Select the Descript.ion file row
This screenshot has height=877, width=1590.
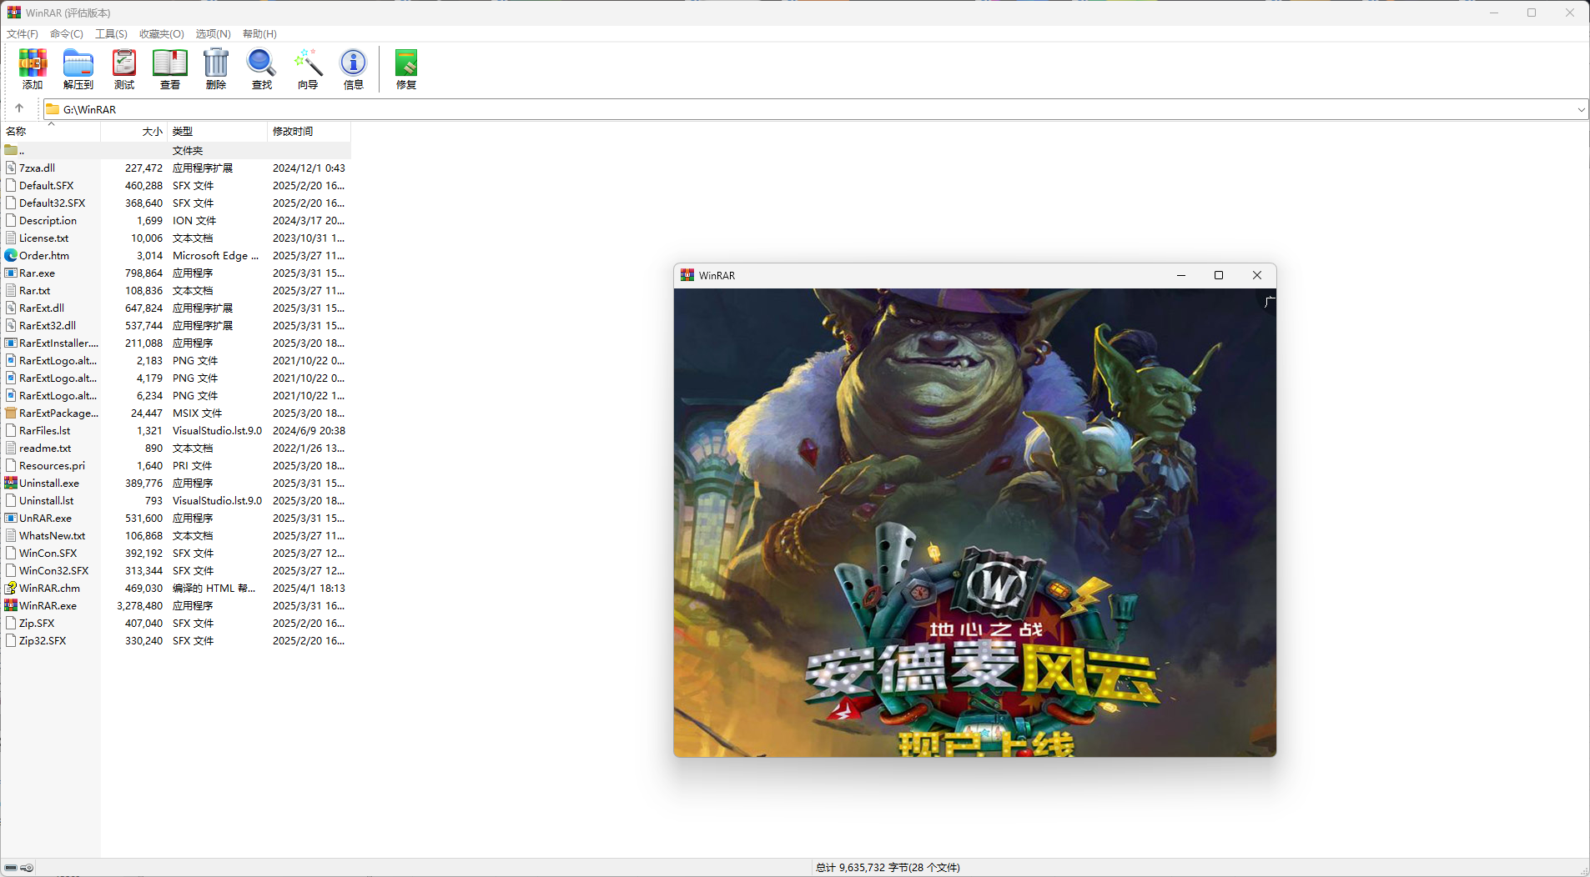175,220
